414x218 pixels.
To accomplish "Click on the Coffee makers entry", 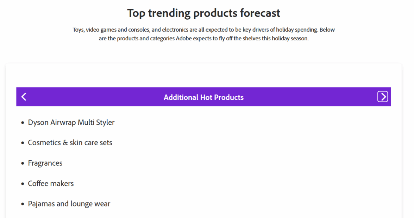I will [x=51, y=184].
